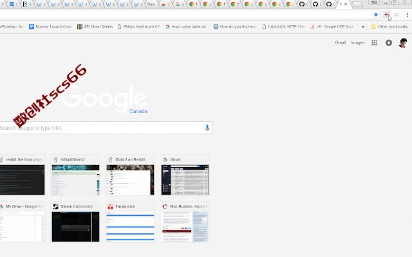The image size is (412, 257).
Task: Open the Steam Community tile
Action: pyautogui.click(x=75, y=222)
